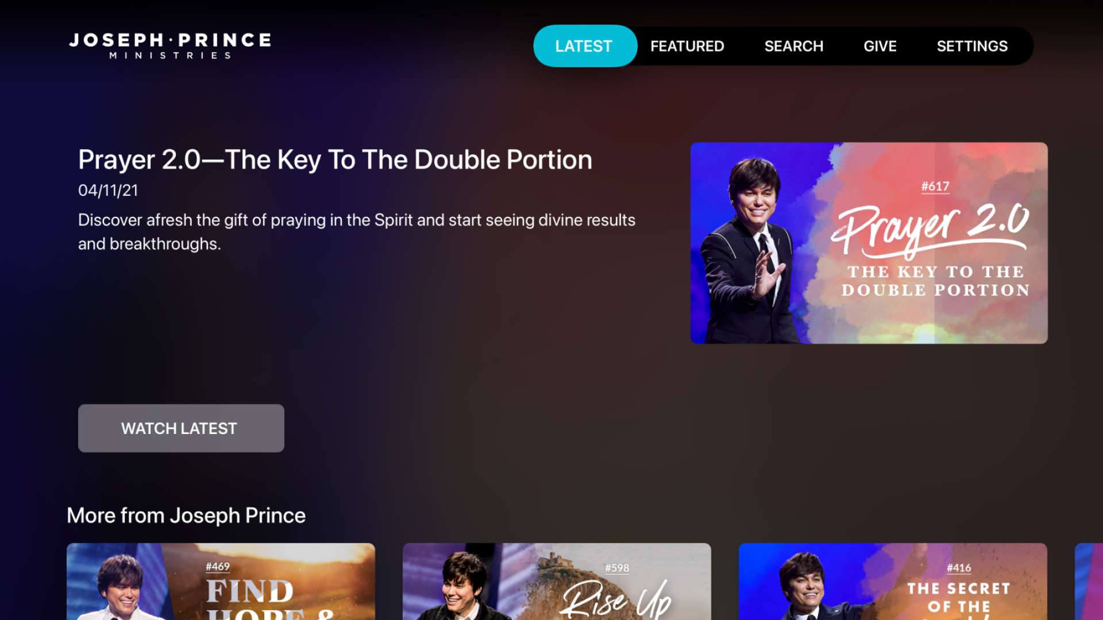
Task: Click the #598 episode number label
Action: (x=617, y=568)
